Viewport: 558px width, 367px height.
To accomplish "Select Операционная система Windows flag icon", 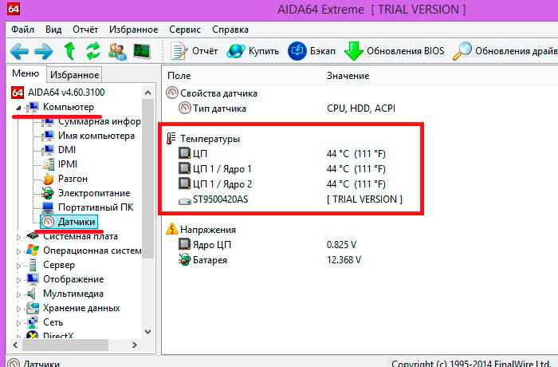I will (x=33, y=251).
